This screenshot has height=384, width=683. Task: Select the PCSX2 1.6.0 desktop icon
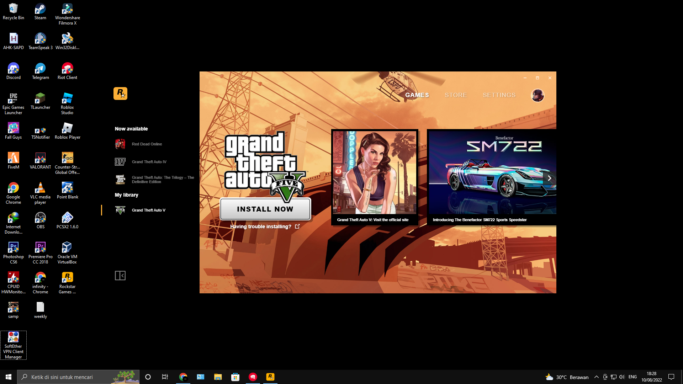click(x=68, y=221)
